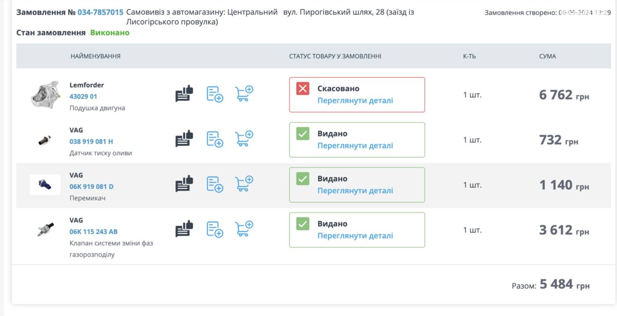
Task: Click the order creation date text
Action: tap(548, 13)
